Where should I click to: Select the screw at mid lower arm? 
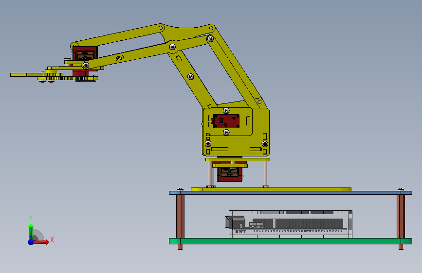(190, 77)
